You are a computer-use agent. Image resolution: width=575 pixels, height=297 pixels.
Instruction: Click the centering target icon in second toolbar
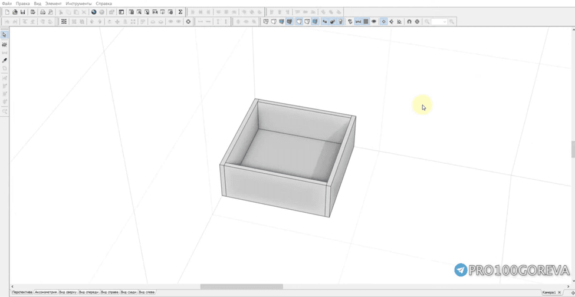pos(189,22)
